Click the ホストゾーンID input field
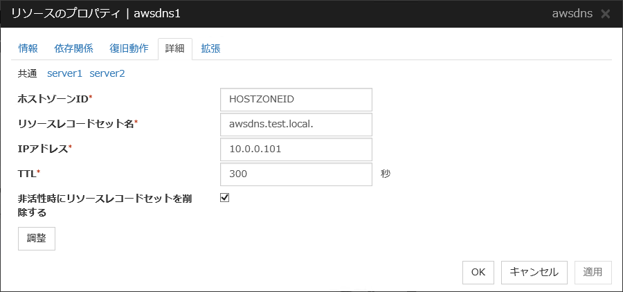The height and width of the screenshot is (292, 623). pos(296,99)
